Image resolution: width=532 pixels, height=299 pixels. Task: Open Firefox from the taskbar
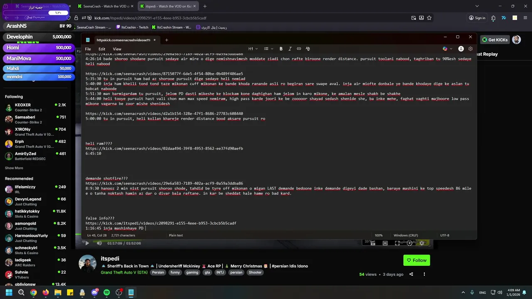click(x=46, y=292)
